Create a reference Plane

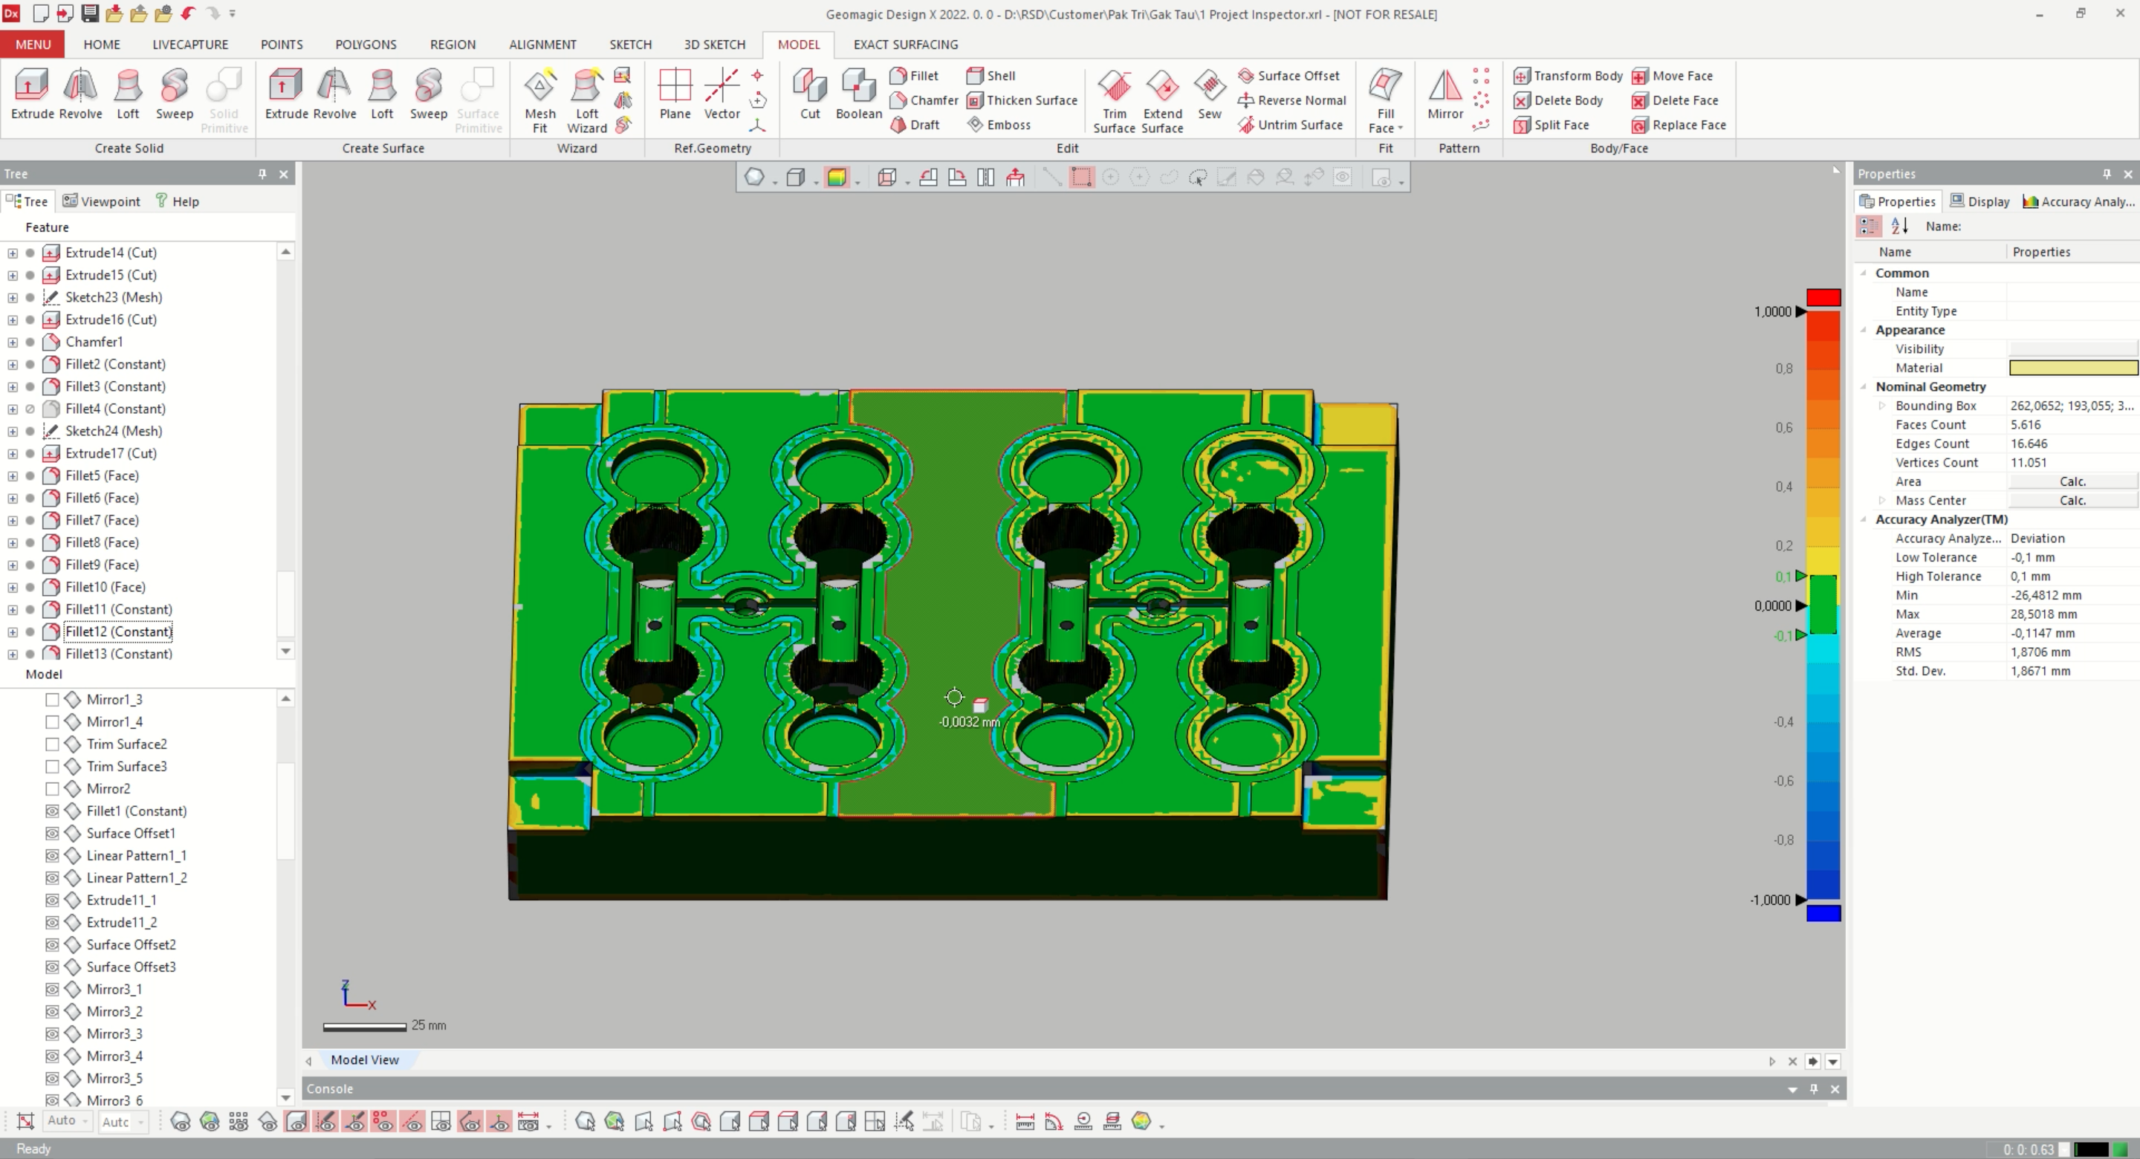(x=675, y=94)
